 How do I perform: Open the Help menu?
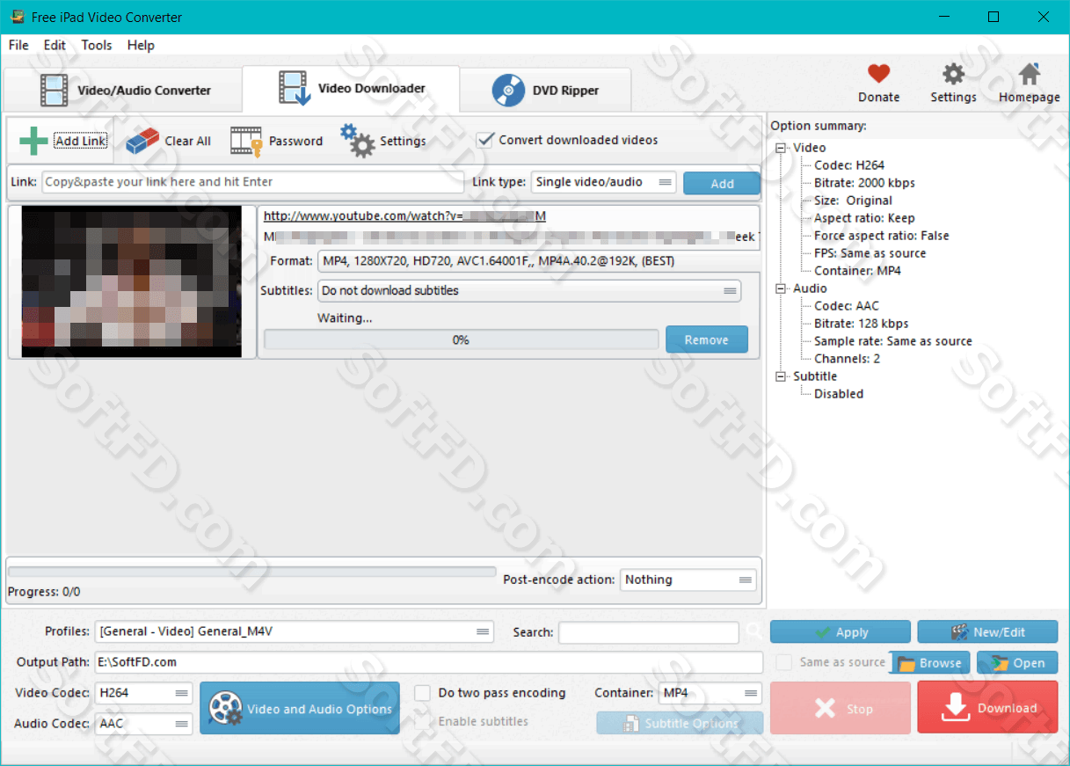[141, 45]
